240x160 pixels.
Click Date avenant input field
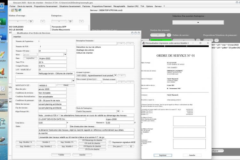[89, 82]
